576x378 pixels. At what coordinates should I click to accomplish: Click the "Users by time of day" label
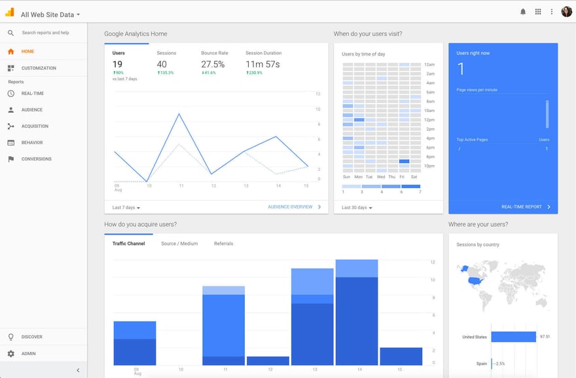click(x=363, y=54)
